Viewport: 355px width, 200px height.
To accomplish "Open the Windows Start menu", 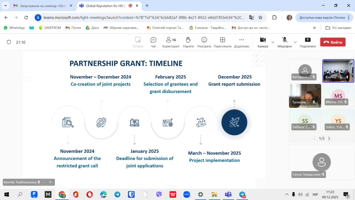I will pos(6,194).
